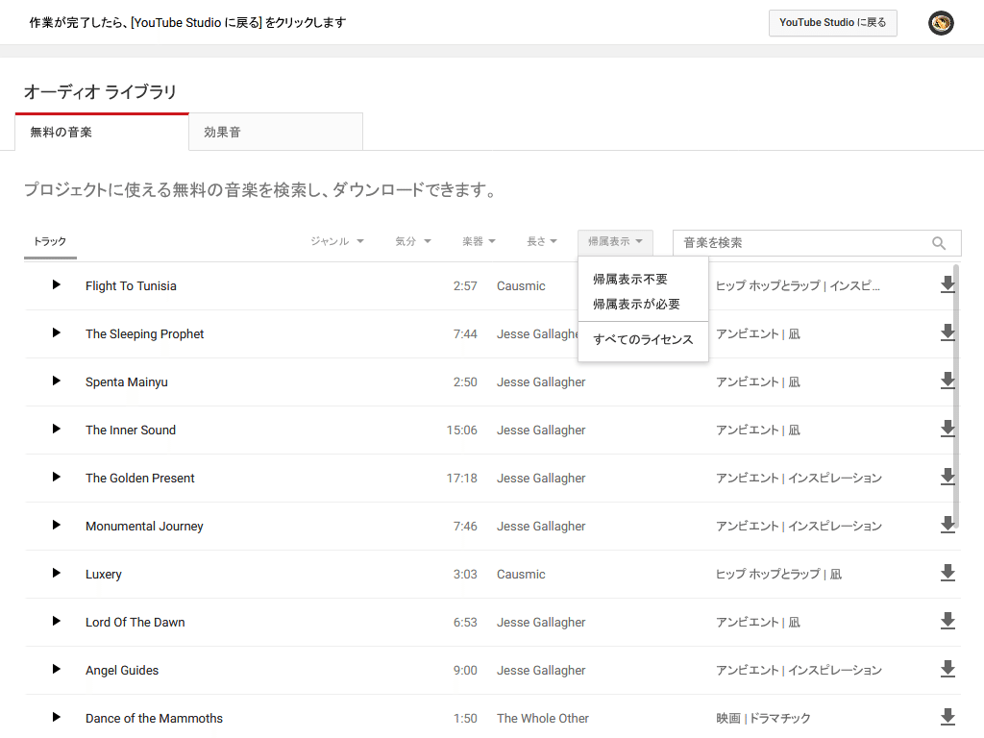Download The Sleeping Prophet

[x=947, y=333]
